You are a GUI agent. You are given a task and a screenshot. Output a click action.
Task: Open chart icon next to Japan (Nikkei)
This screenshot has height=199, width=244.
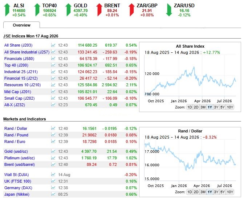pyautogui.click(x=53, y=194)
